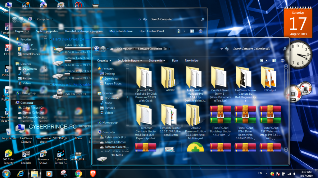Image resolution: width=318 pixels, height=178 pixels.
Task: Open the TemplateToaster folder
Action: click(x=170, y=120)
